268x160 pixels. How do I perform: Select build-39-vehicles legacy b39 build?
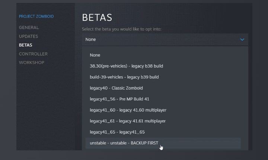(124, 77)
